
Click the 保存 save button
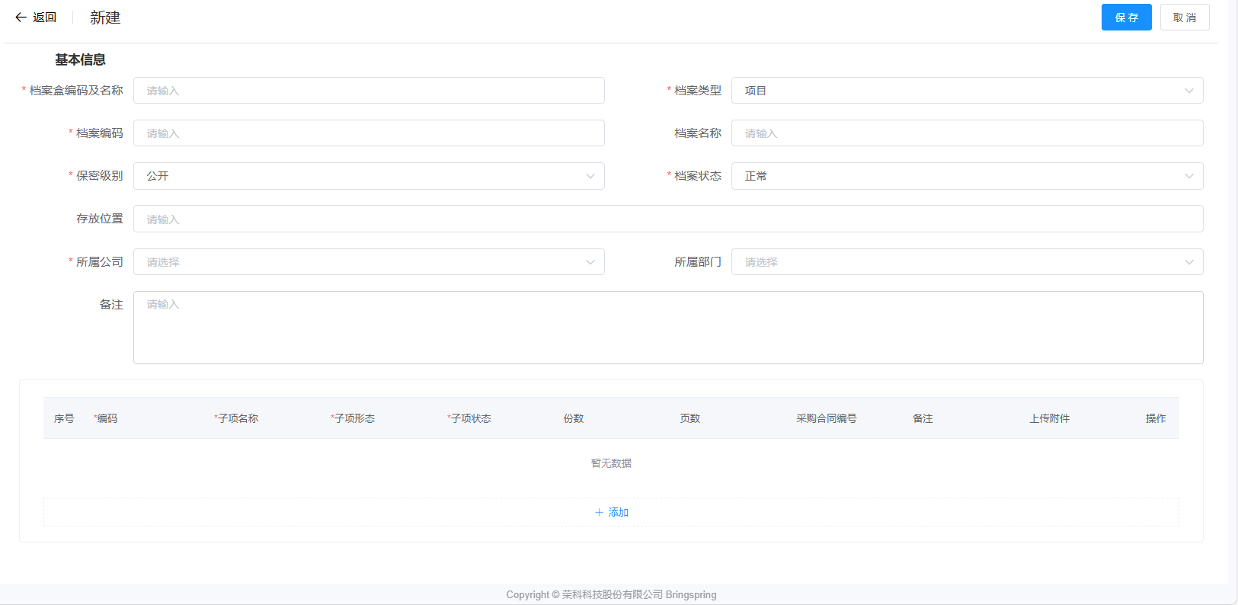point(1126,18)
